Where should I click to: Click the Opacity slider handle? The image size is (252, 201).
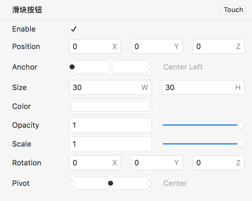pyautogui.click(x=241, y=125)
